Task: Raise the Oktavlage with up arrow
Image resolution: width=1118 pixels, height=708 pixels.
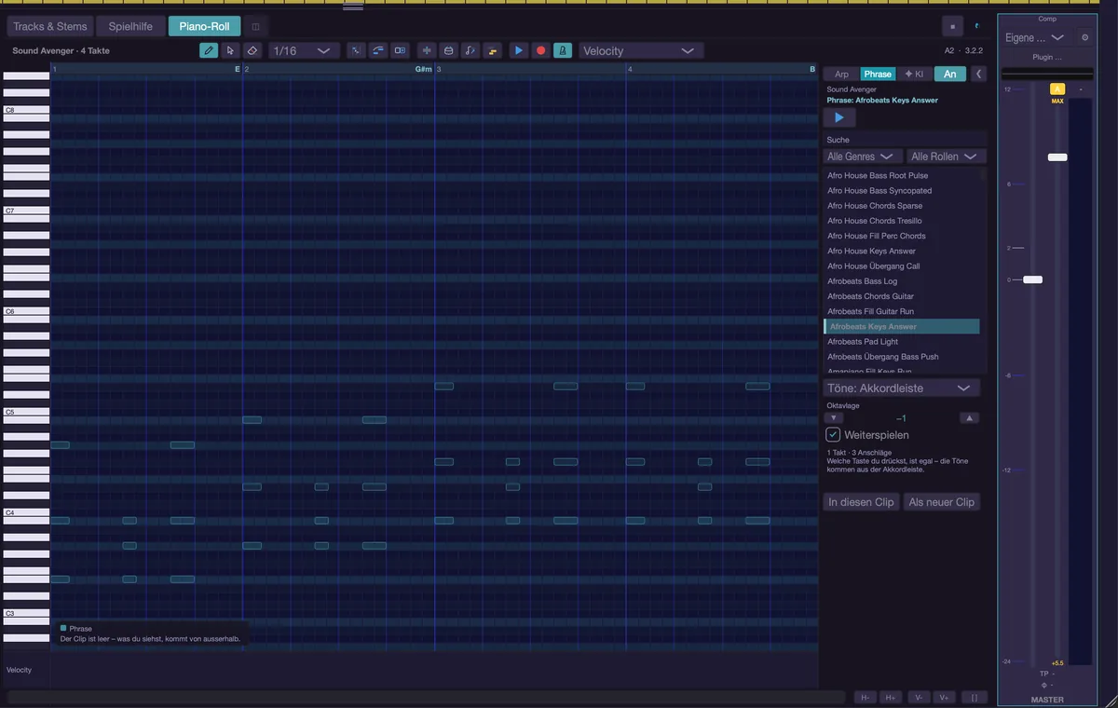Action: click(x=970, y=418)
